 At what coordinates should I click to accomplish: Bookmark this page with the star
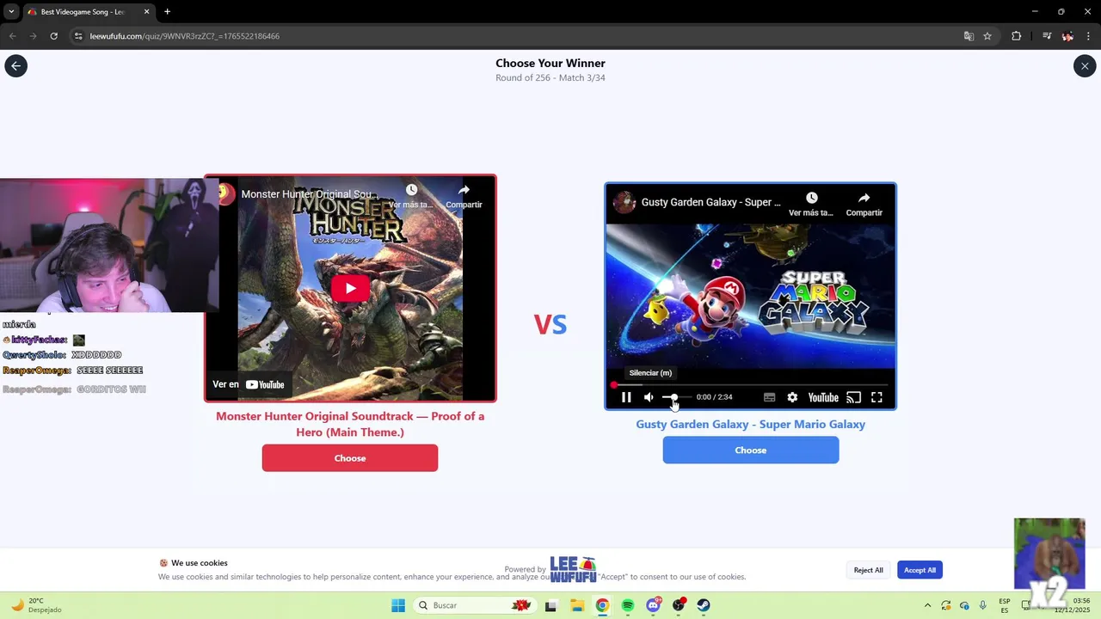pos(987,36)
